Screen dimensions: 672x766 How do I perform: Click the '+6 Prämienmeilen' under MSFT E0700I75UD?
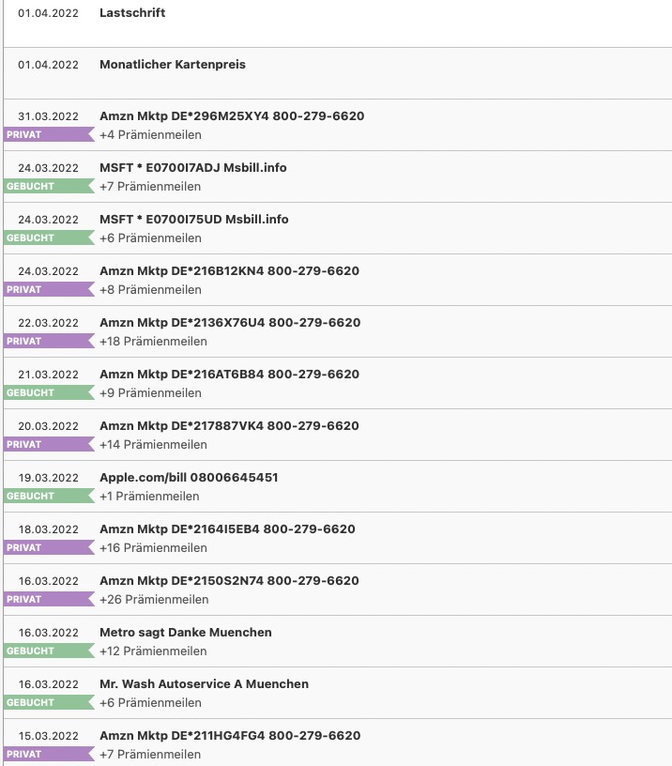150,237
